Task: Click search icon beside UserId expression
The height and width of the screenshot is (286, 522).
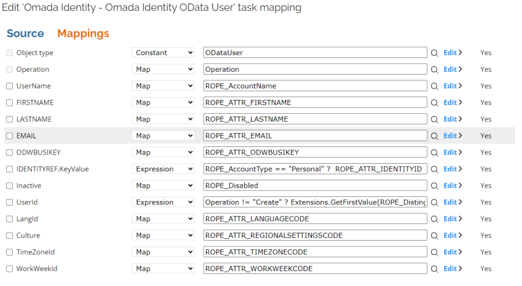Action: (x=435, y=203)
